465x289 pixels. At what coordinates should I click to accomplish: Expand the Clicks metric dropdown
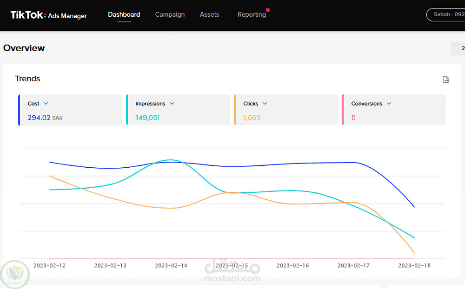[x=265, y=104]
